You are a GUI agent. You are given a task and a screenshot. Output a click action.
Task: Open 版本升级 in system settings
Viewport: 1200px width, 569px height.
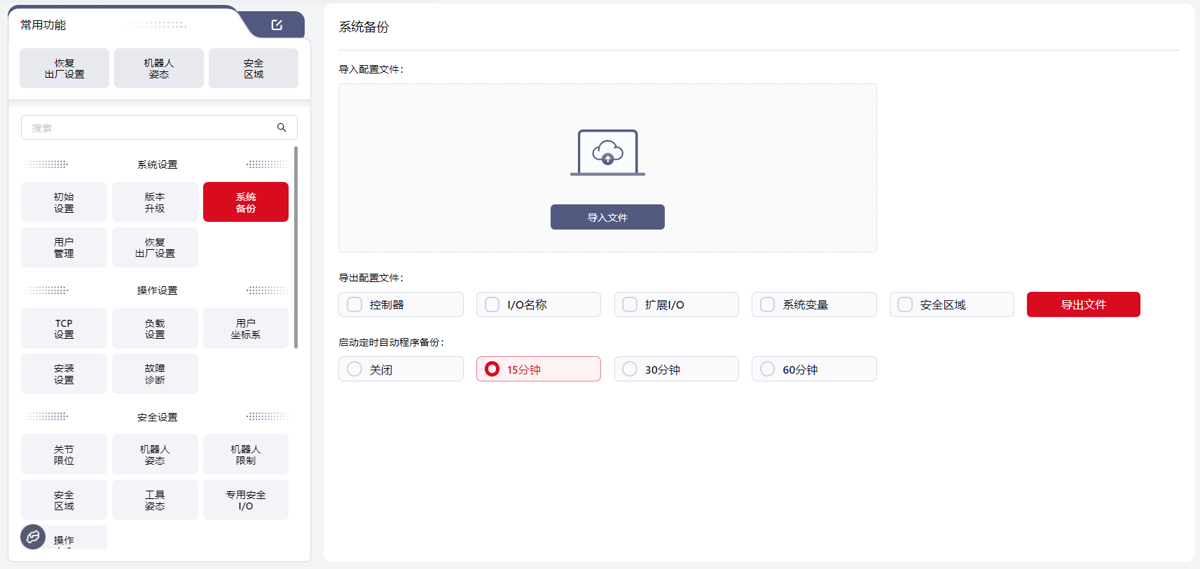[155, 202]
